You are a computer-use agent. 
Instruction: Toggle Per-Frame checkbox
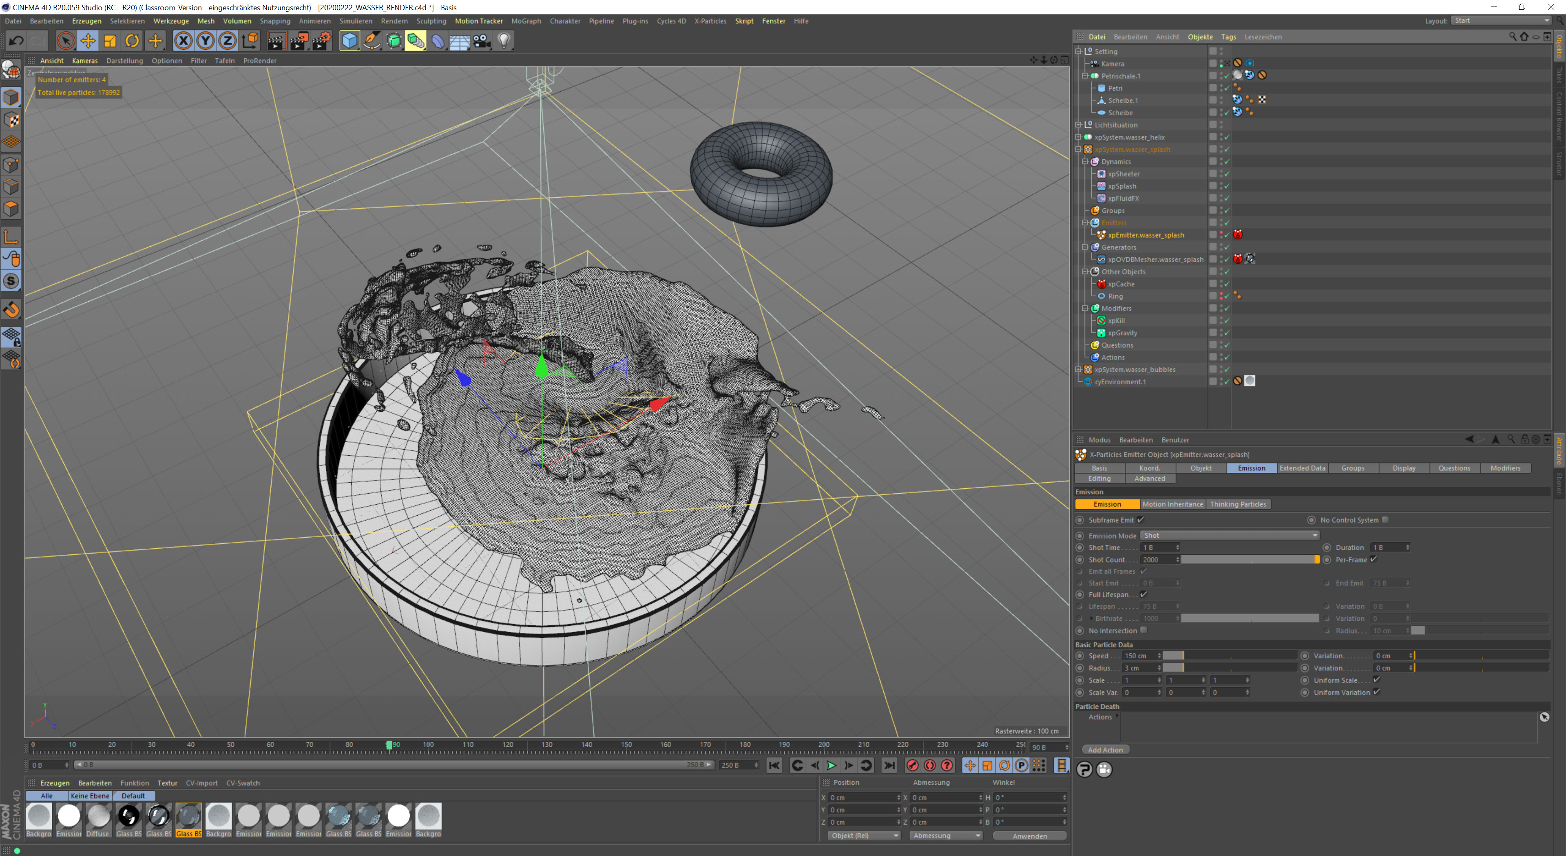(x=1373, y=559)
